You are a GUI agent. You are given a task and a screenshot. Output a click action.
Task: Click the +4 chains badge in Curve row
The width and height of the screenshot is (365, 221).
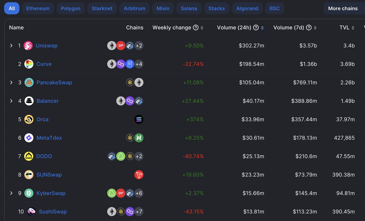(x=139, y=64)
